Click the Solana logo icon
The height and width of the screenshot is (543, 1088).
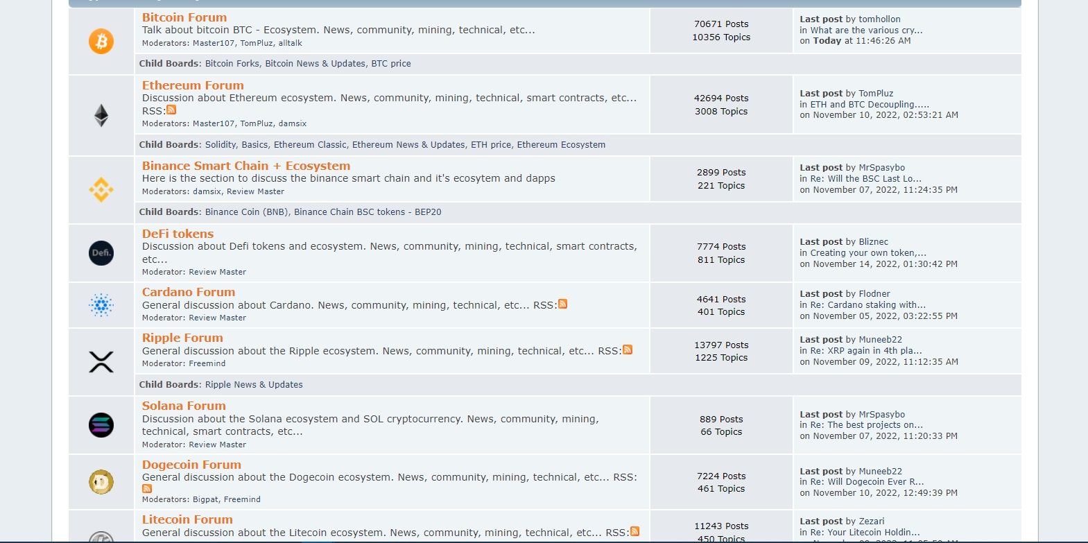tap(101, 425)
